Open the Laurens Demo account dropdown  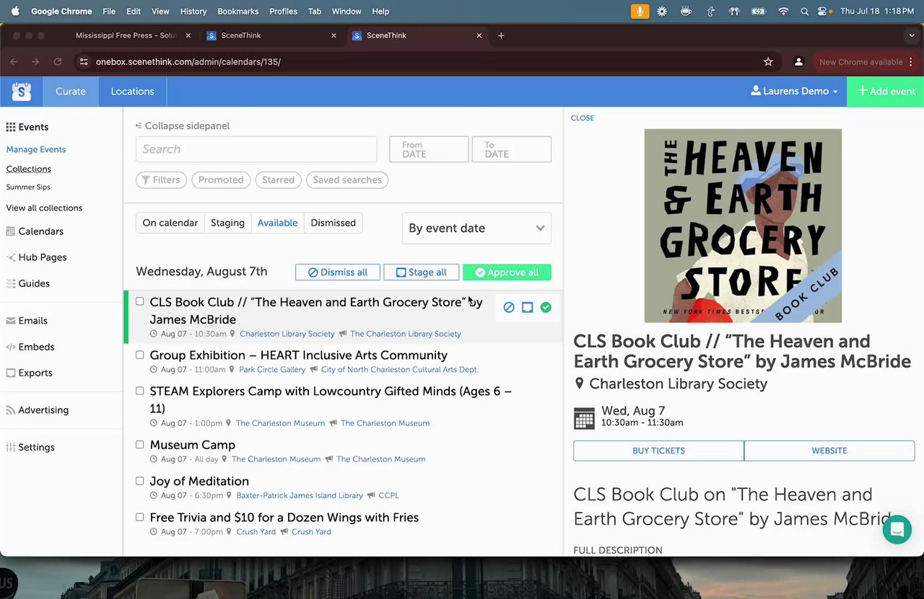tap(794, 92)
